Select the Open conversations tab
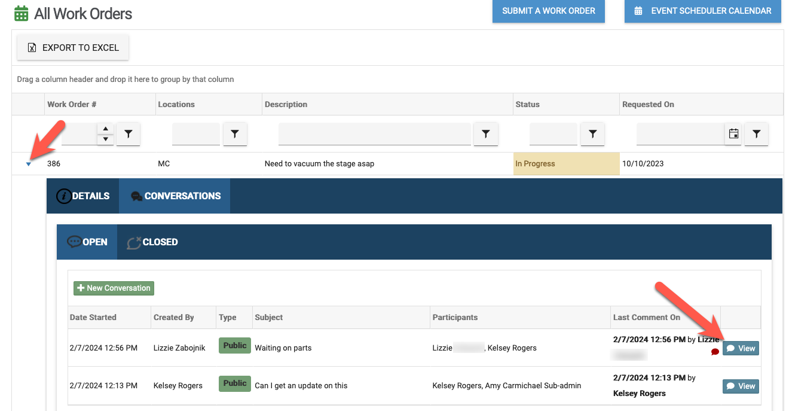The width and height of the screenshot is (786, 411). point(87,242)
